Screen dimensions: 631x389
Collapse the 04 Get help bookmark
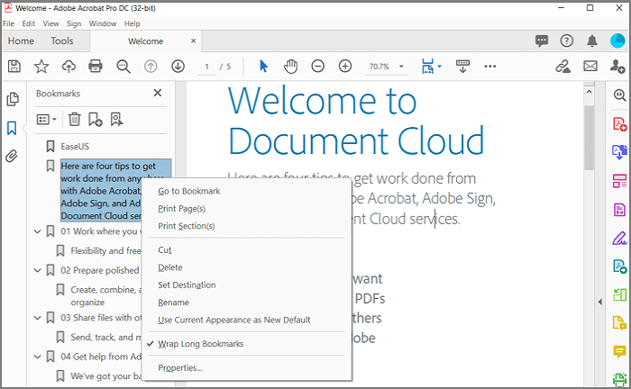tap(38, 357)
